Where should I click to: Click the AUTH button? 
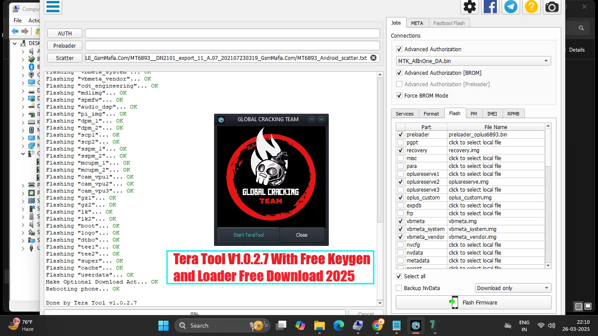tap(65, 34)
